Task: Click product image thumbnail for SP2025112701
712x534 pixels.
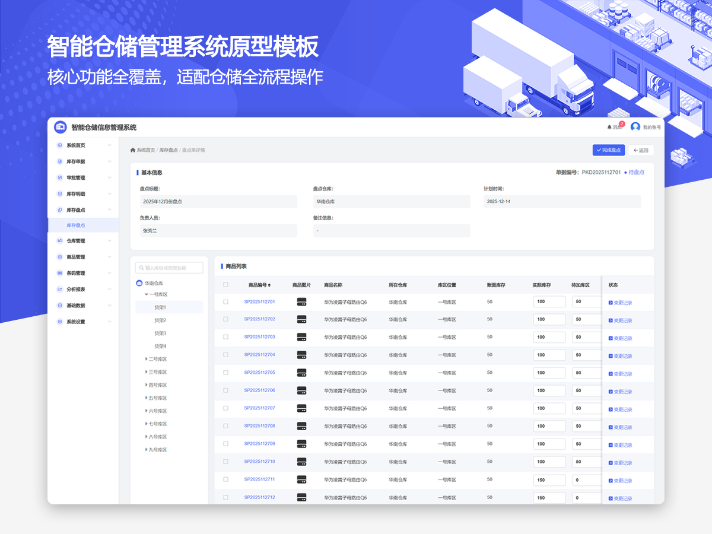Action: point(301,302)
